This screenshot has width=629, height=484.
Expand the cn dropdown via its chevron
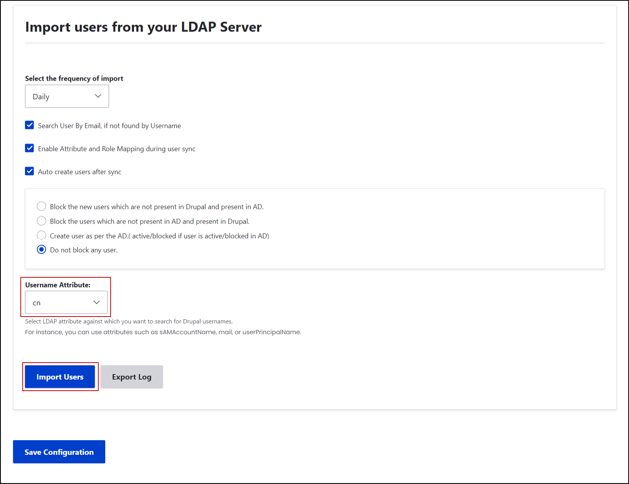click(96, 302)
